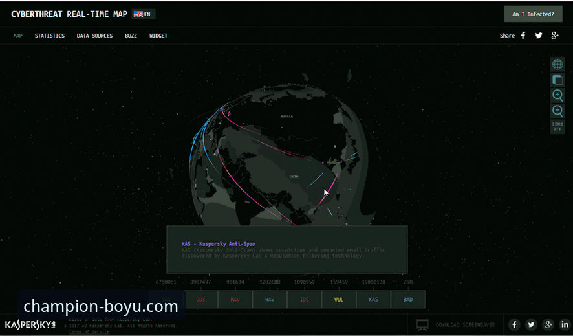Image resolution: width=573 pixels, height=336 pixels.
Task: Toggle VUL detection type filter
Action: pyautogui.click(x=339, y=299)
